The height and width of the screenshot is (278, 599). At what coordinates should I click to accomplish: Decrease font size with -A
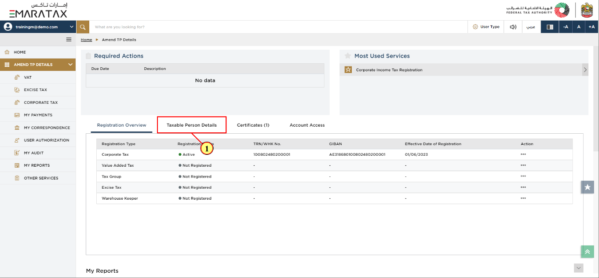(566, 27)
